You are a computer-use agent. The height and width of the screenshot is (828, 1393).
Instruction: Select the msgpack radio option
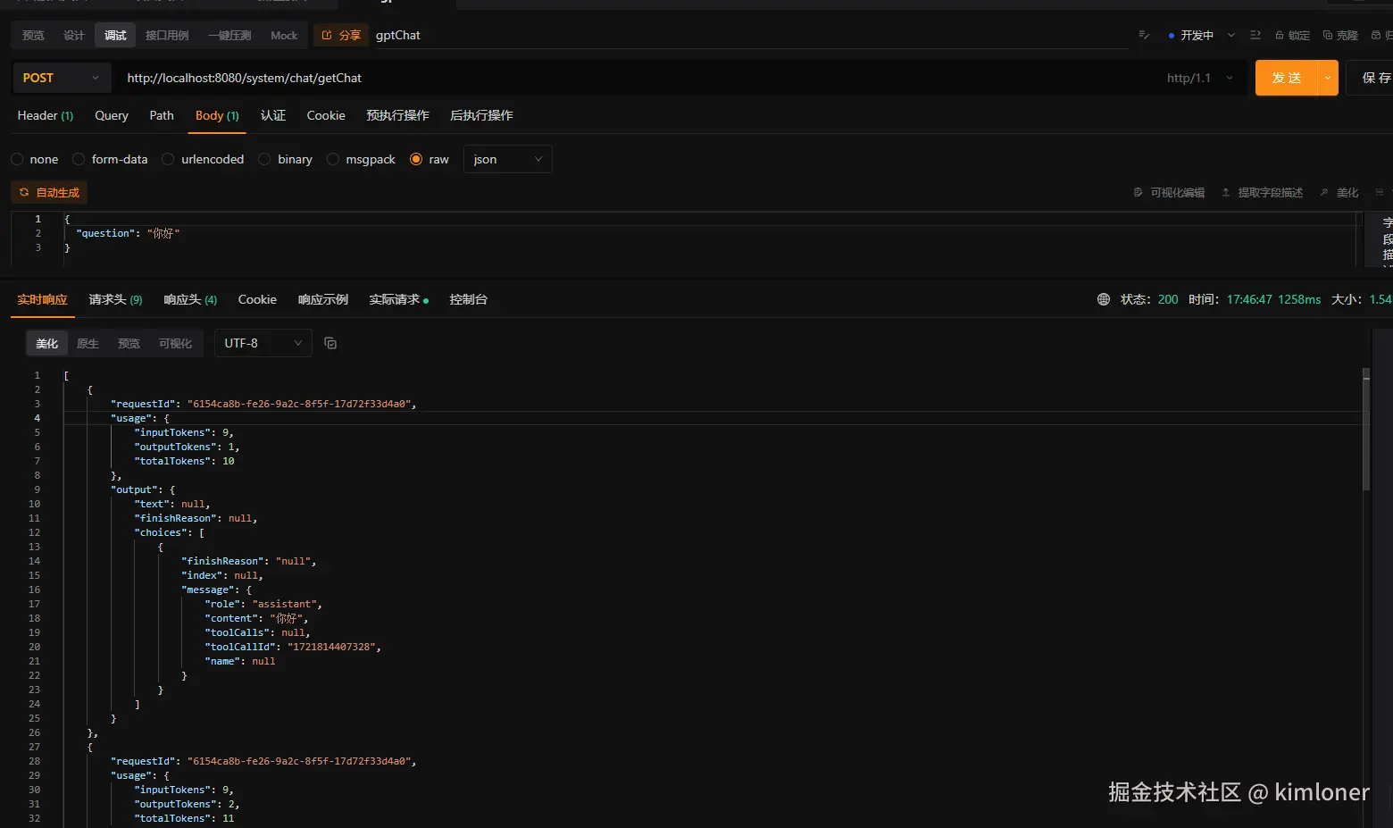tap(333, 159)
